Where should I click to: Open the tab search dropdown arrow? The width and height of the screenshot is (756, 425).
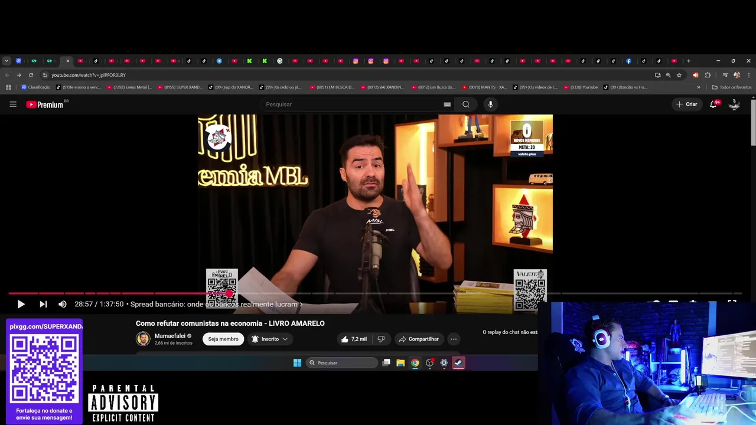6,61
